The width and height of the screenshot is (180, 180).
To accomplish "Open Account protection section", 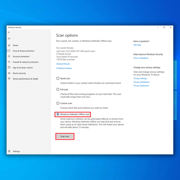I will point(21,57).
